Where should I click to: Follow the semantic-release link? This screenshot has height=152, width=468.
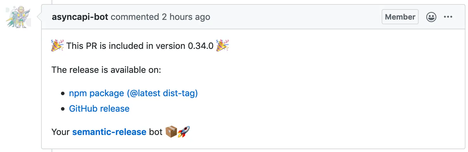tap(109, 132)
